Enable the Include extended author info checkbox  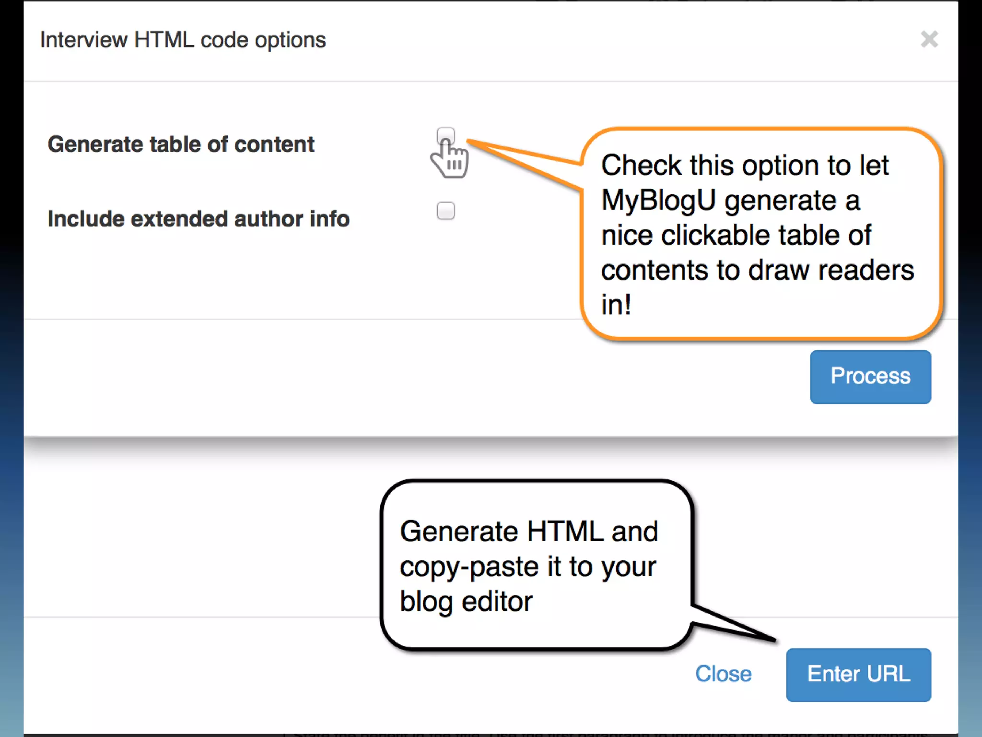click(x=445, y=211)
